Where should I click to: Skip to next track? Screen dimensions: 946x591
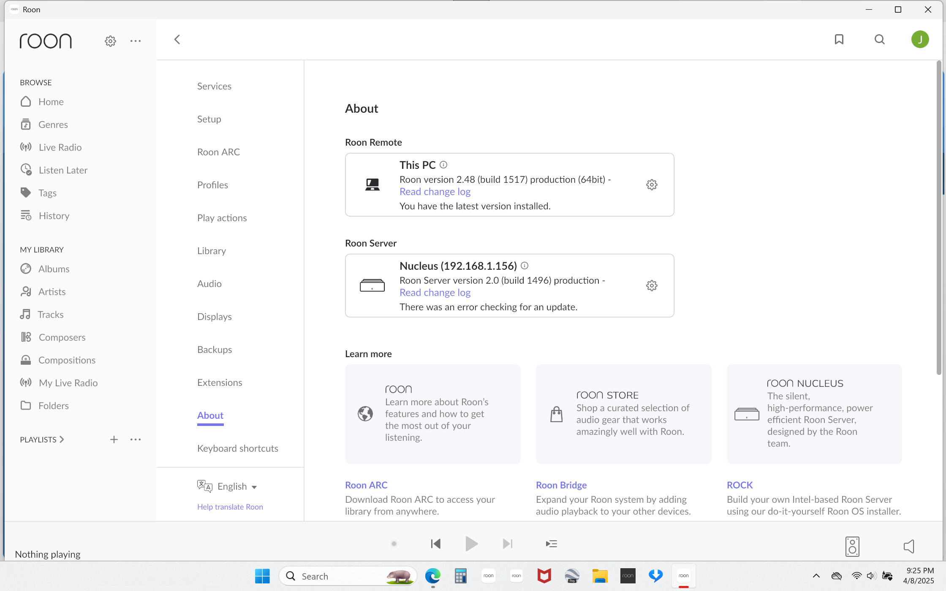[x=508, y=544]
